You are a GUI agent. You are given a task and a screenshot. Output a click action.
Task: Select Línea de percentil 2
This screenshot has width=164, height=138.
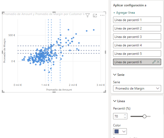click(137, 28)
